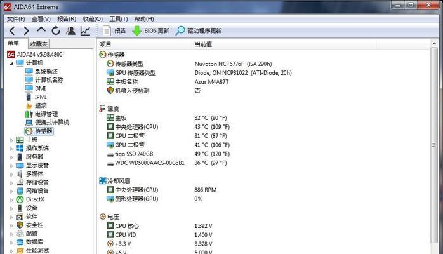Select the CPU VID row
The height and width of the screenshot is (254, 443).
265,235
